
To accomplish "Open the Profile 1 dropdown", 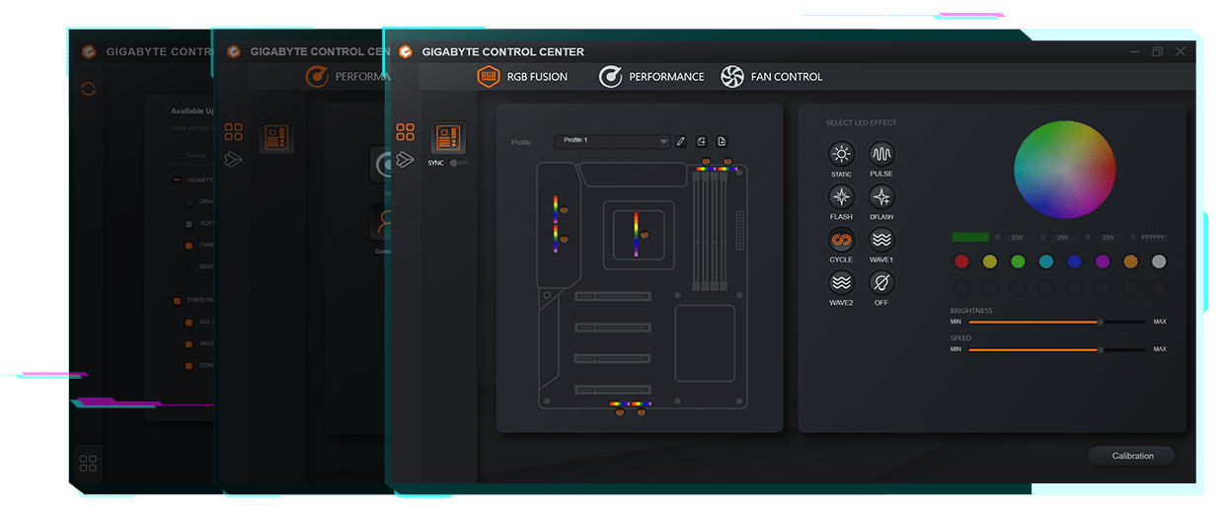I will tap(613, 141).
